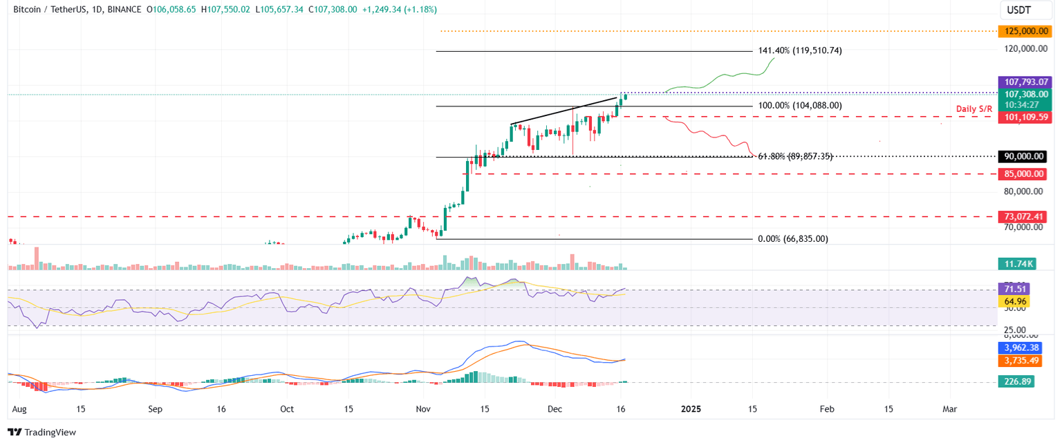Click 2025 on the time axis
The width and height of the screenshot is (1062, 445).
coord(690,409)
